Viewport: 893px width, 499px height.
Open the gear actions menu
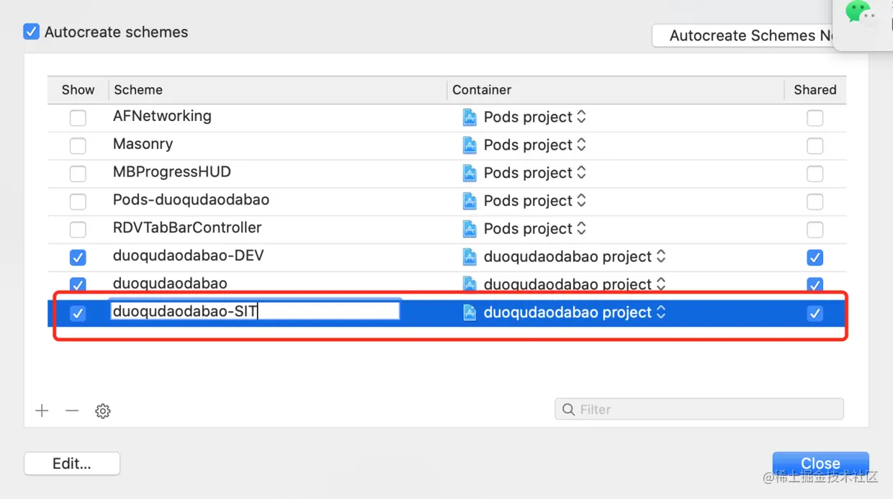point(103,411)
